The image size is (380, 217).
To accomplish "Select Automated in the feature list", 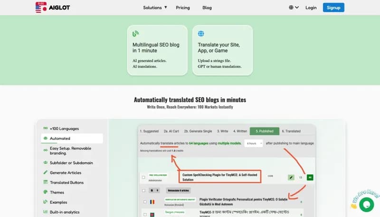I will click(72, 138).
